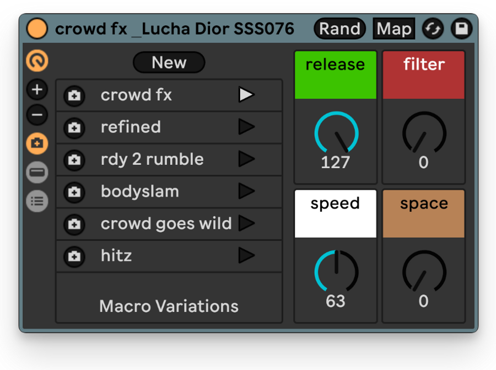This screenshot has width=496, height=370.
Task: Click the release macro knob
Action: pyautogui.click(x=336, y=133)
